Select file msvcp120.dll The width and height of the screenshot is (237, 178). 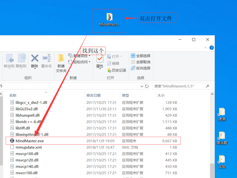(27, 160)
